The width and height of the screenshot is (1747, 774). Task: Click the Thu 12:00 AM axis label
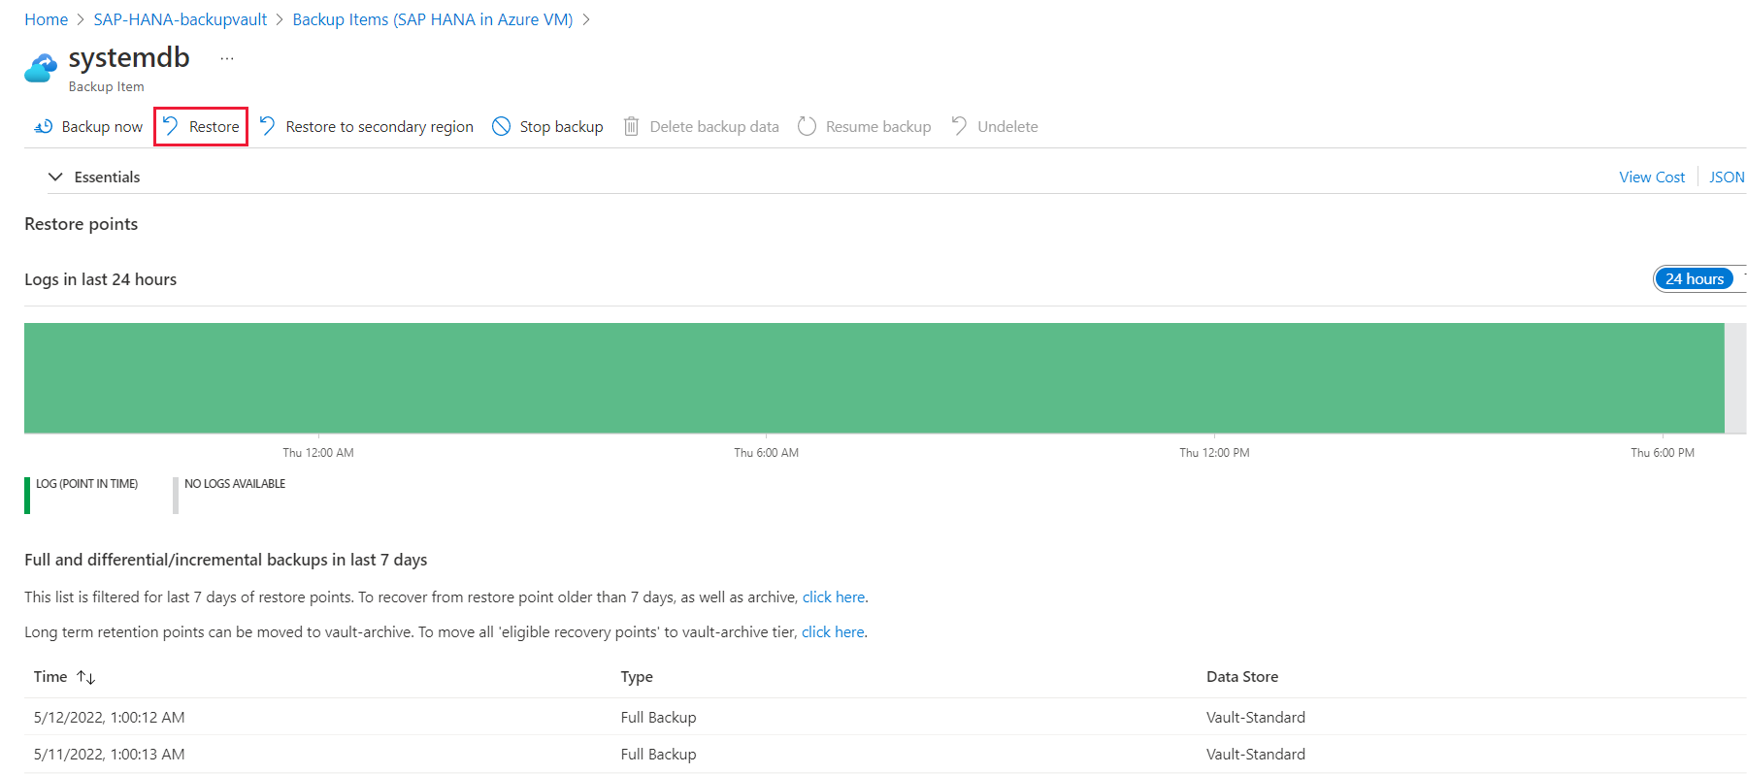(318, 453)
